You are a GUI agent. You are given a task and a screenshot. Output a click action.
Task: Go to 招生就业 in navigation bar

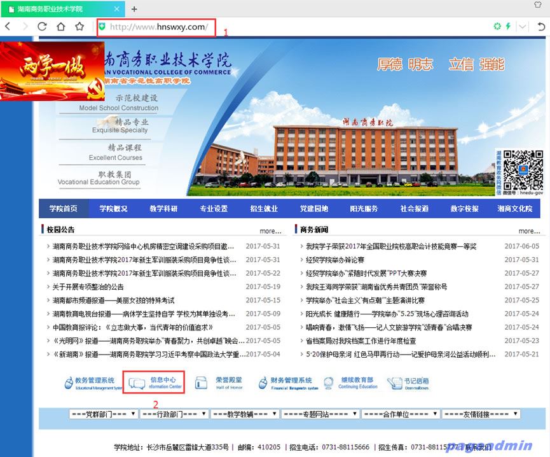point(264,209)
